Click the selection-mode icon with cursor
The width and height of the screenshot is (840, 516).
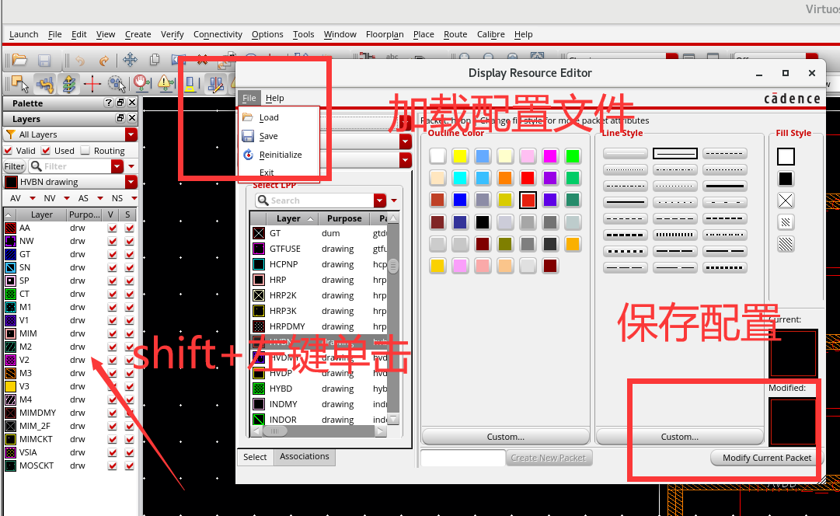point(19,84)
